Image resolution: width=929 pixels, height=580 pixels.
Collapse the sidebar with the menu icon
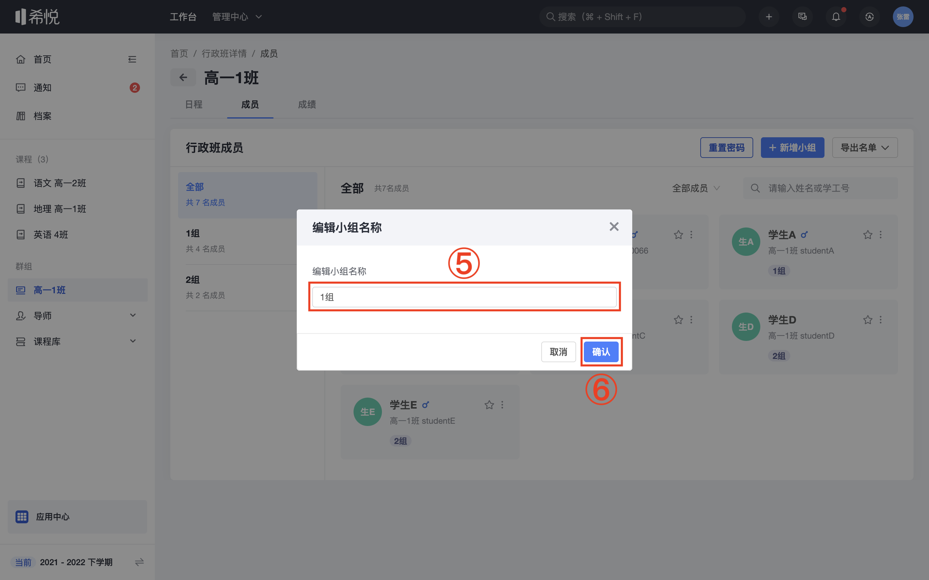[132, 59]
